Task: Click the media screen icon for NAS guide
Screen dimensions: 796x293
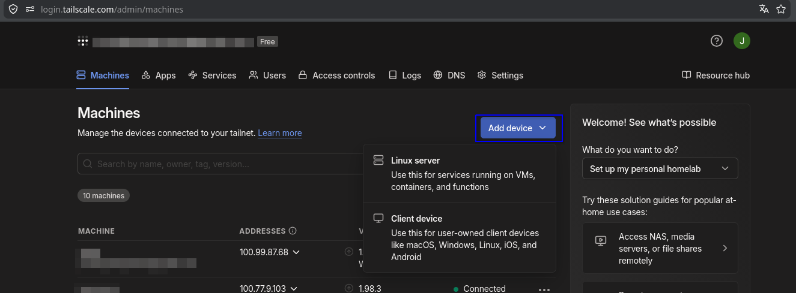Action: coord(600,240)
